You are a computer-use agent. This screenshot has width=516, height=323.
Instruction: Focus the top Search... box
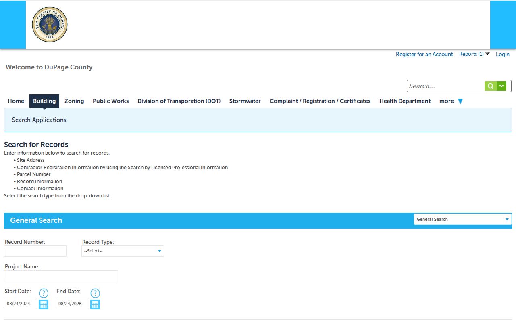tap(446, 86)
